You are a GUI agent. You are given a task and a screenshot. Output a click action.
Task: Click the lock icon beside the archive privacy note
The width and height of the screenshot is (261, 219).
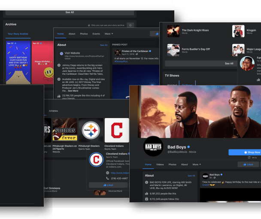pos(89,25)
